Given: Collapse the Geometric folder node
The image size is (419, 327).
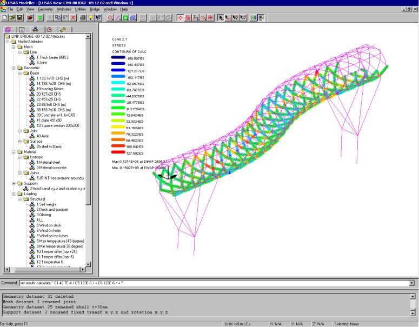Looking at the screenshot, I should pyautogui.click(x=13, y=68).
